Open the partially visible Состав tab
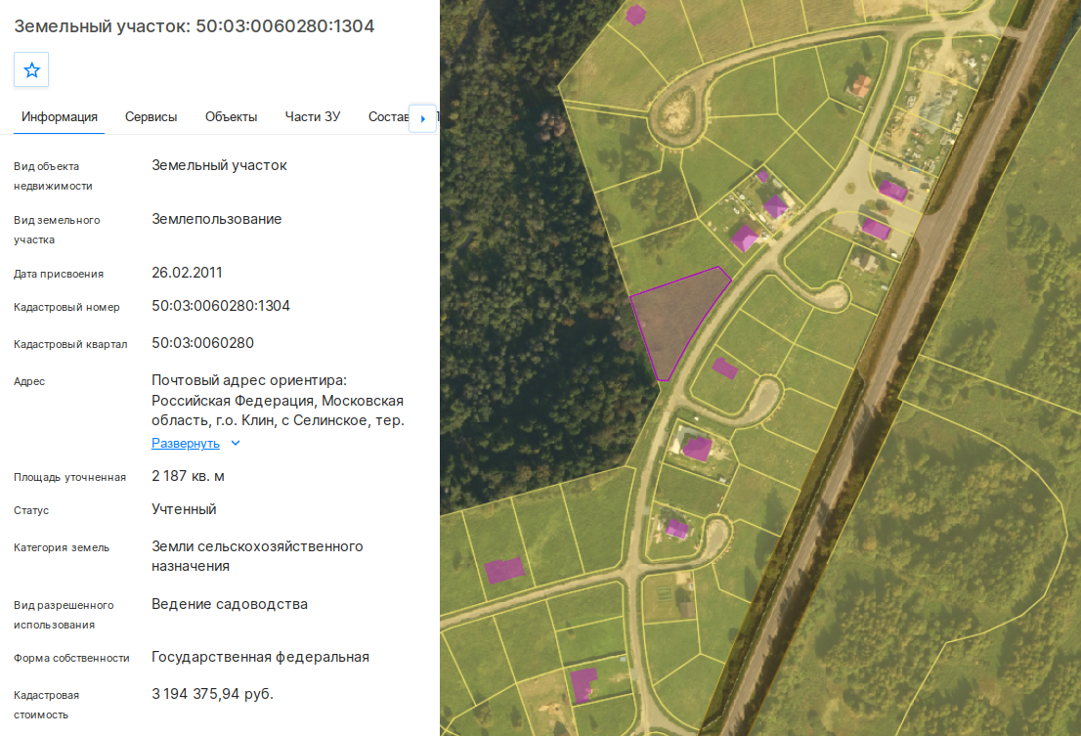1081x736 pixels. (x=387, y=117)
